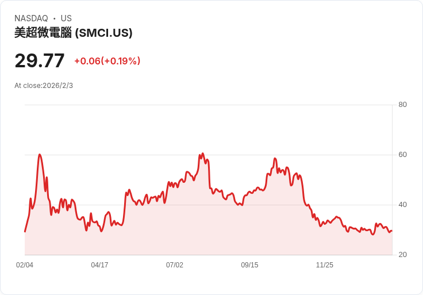Select the 04/17 date on the x-axis
The height and width of the screenshot is (295, 423).
pos(99,265)
